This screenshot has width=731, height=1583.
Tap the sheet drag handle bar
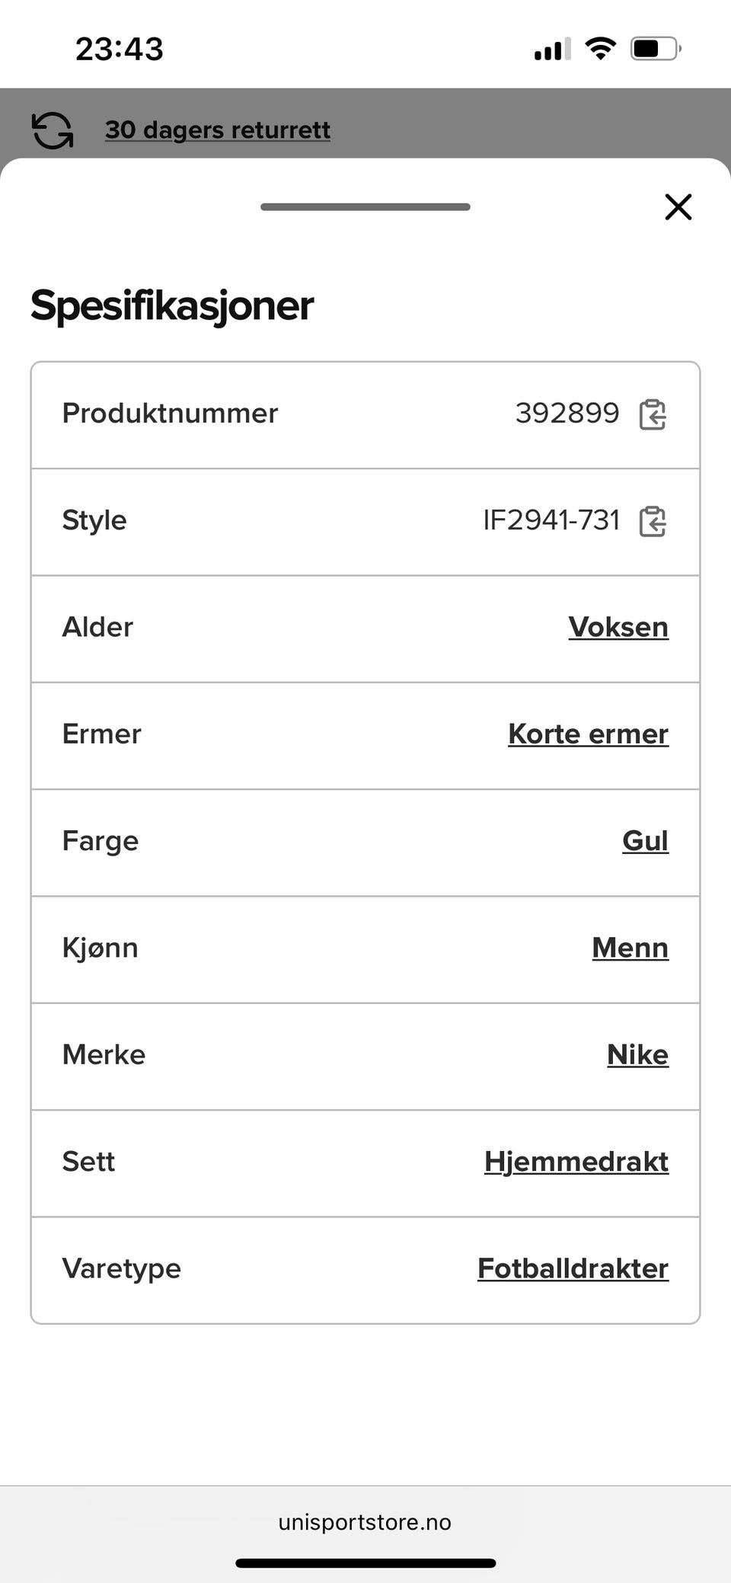click(365, 206)
